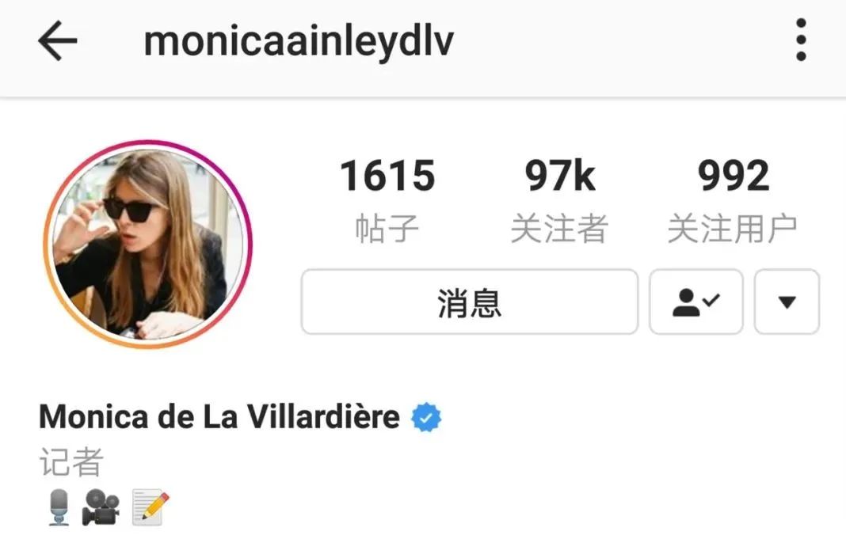This screenshot has height=535, width=846.
Task: Click the memo pencil emoji in bio
Action: (151, 507)
